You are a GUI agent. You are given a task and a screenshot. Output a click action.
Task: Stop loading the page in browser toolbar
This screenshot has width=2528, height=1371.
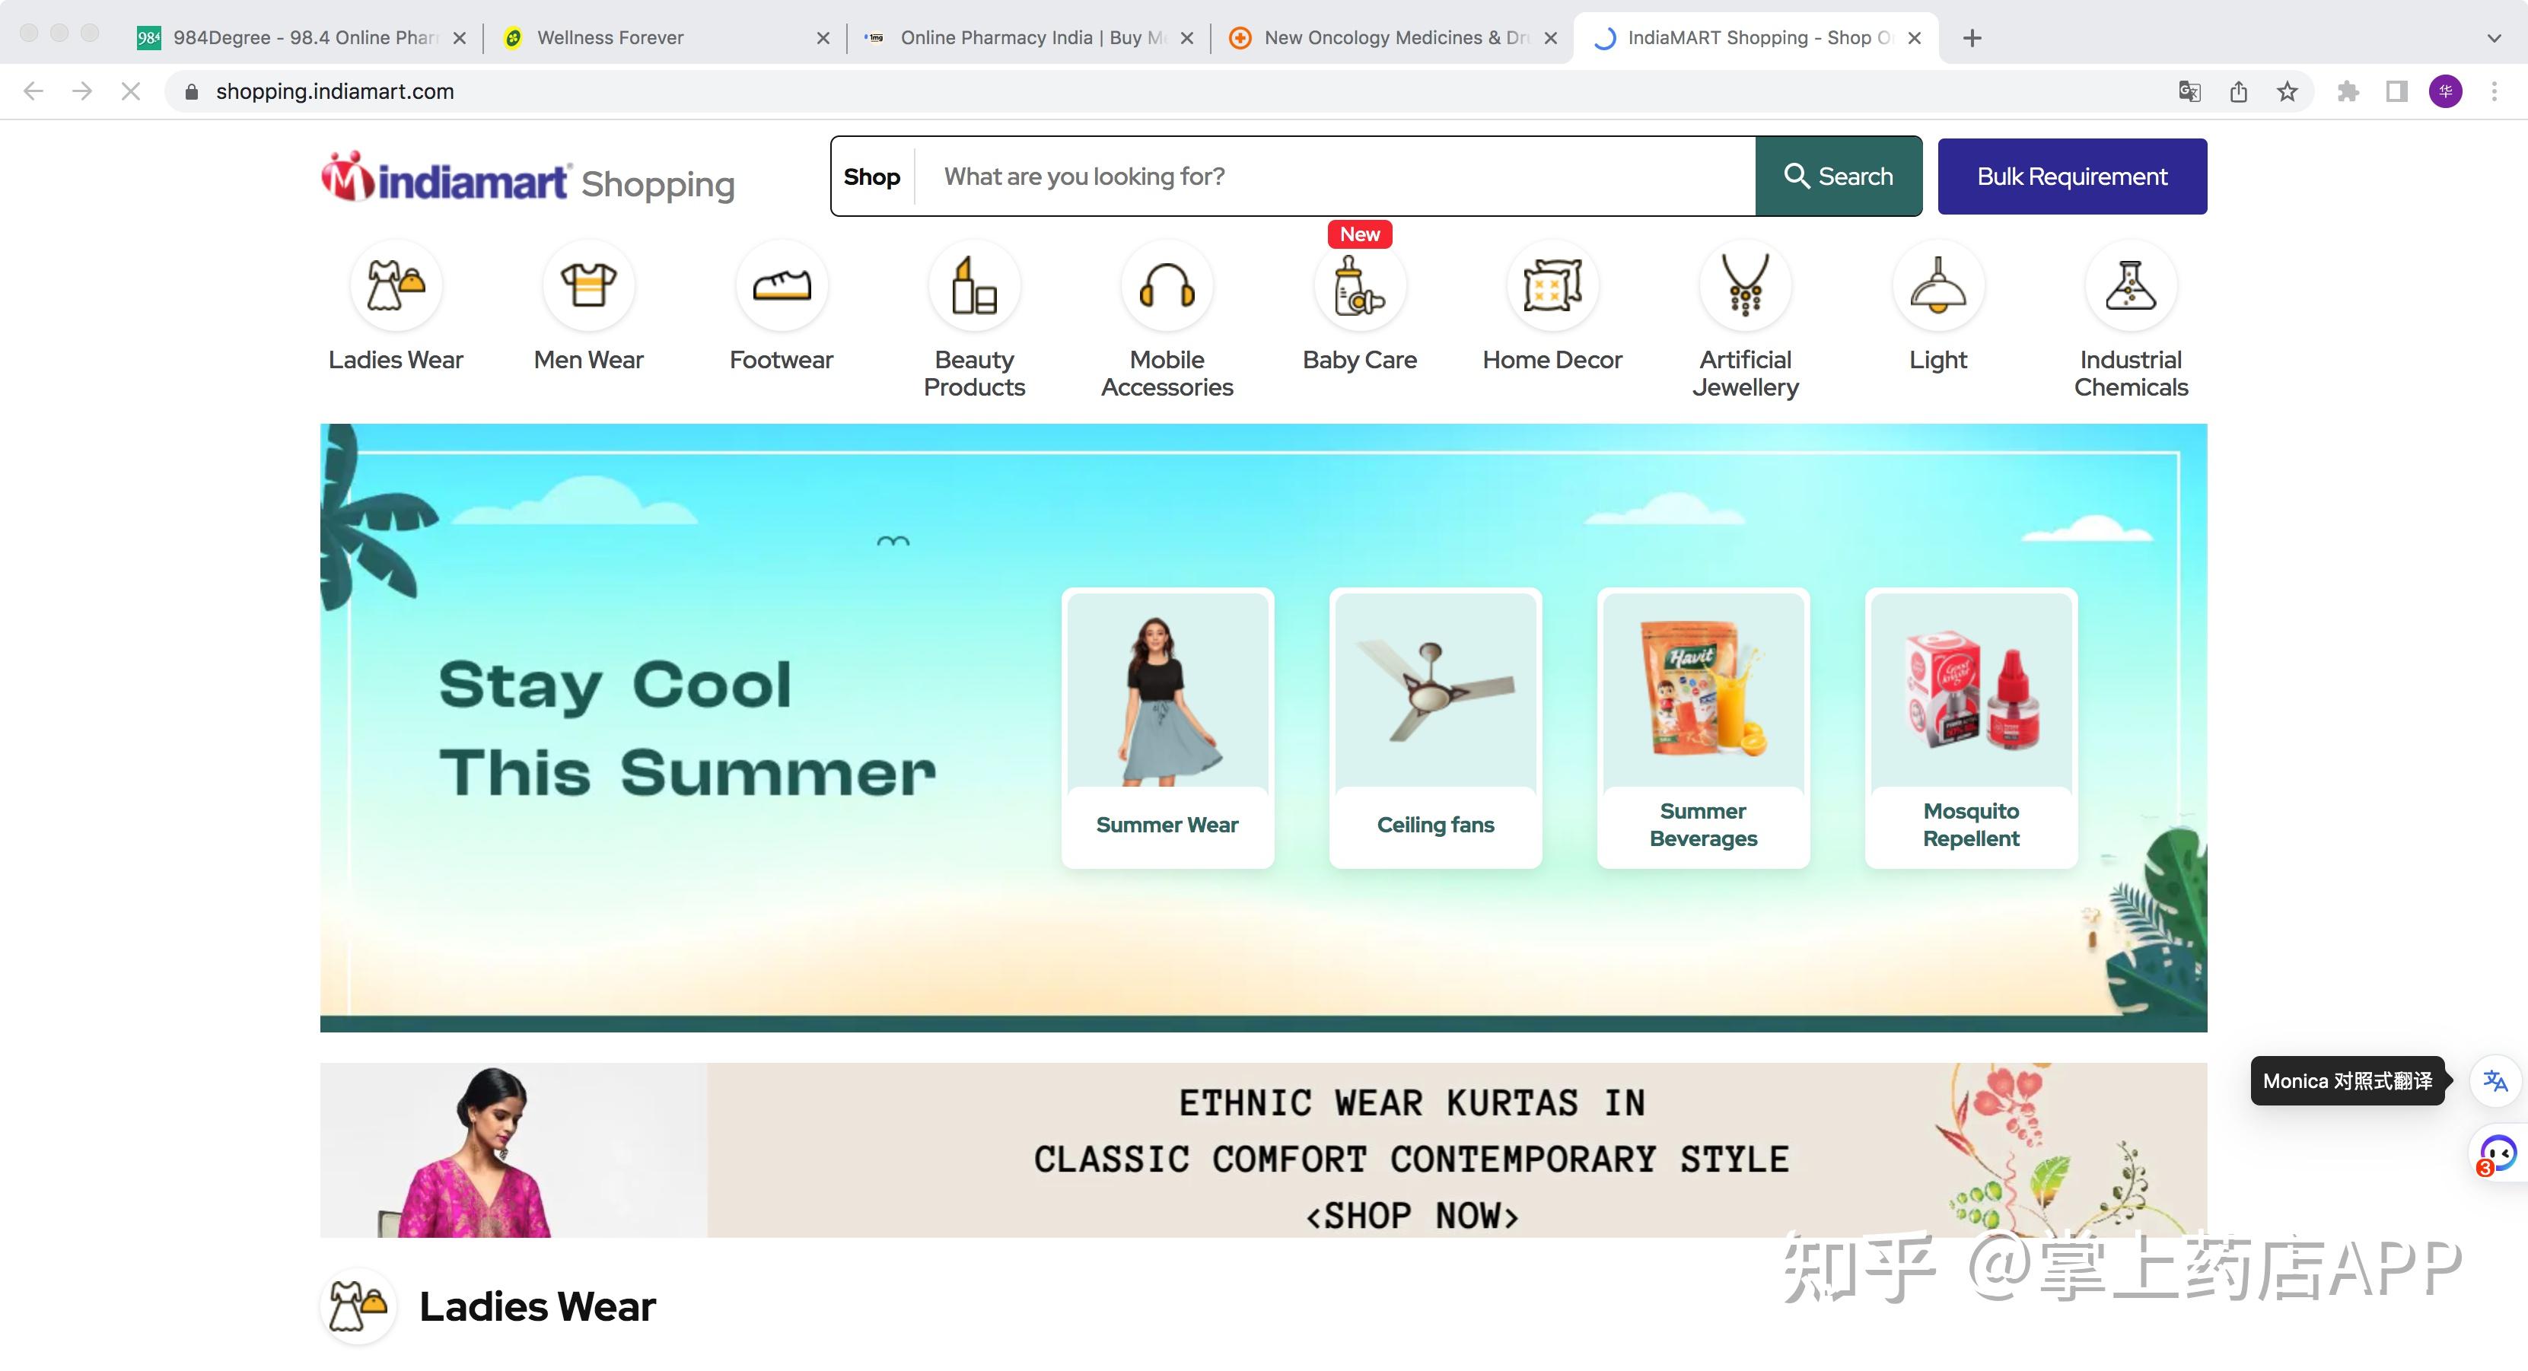point(131,91)
